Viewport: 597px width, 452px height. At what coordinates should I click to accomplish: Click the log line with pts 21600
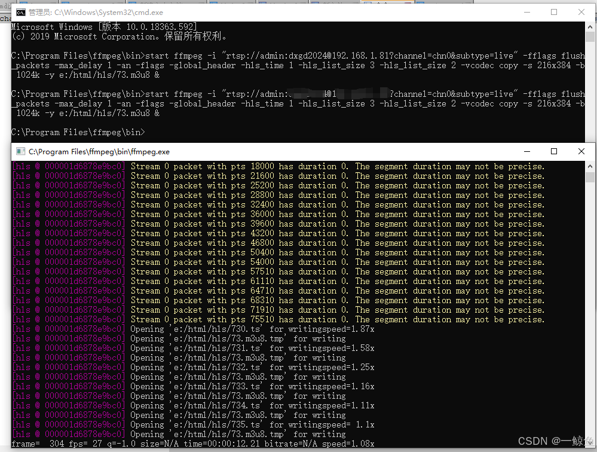[278, 176]
